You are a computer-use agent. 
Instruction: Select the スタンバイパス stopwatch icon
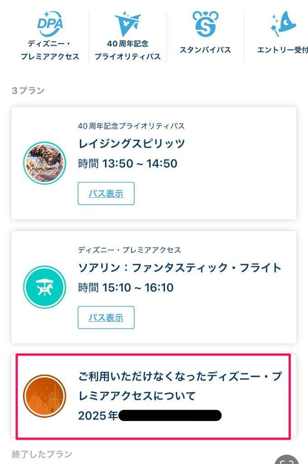[x=205, y=24]
